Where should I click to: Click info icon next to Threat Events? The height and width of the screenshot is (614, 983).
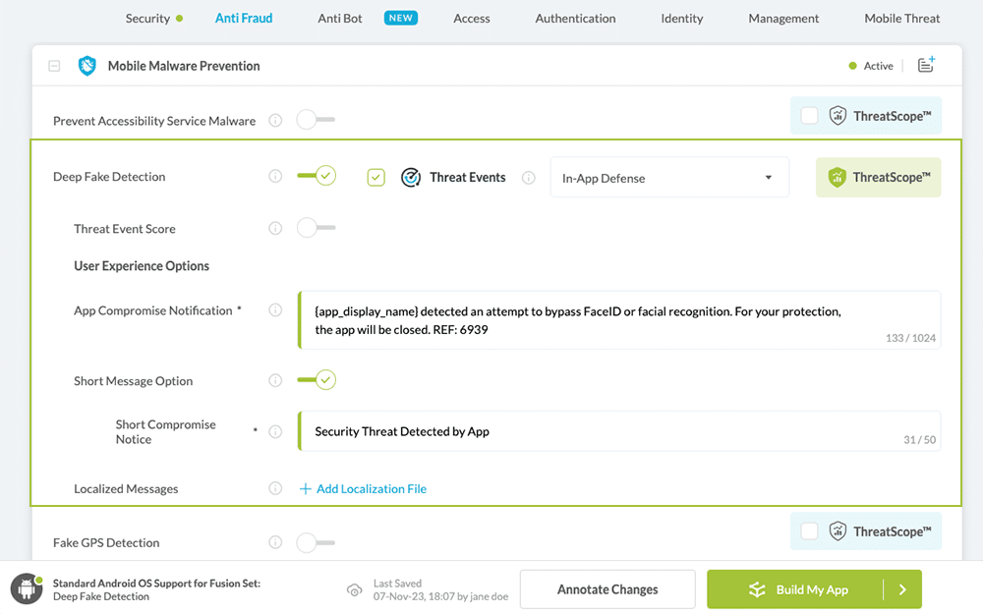[529, 178]
